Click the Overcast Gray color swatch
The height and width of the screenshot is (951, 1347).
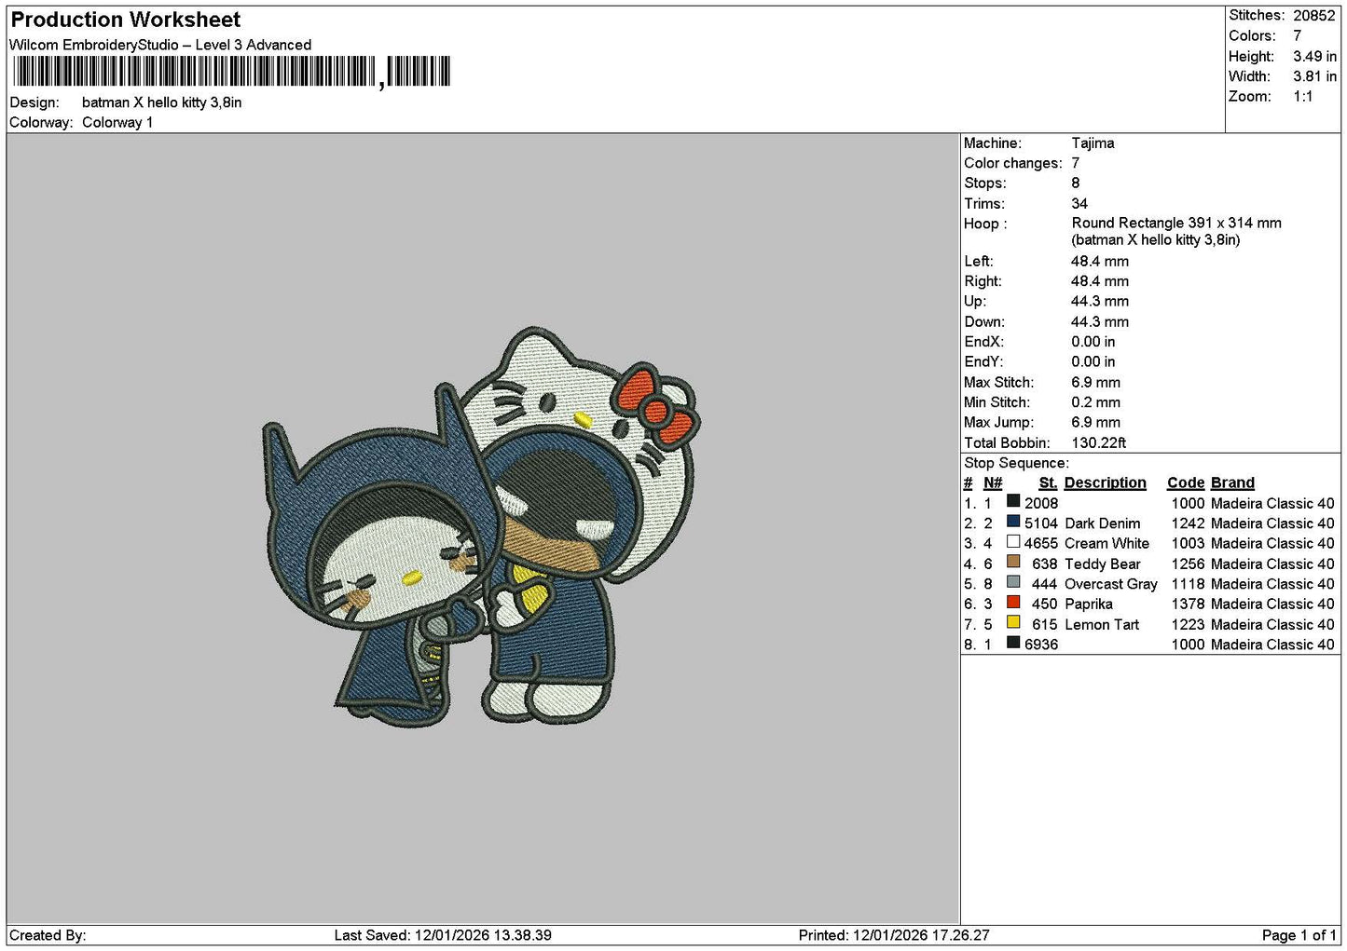[1013, 583]
